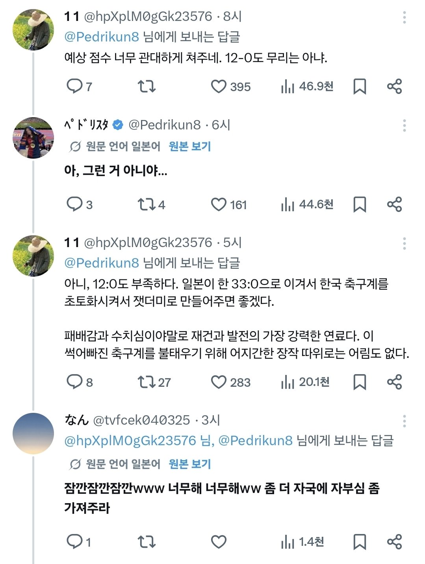Like the last tweet by tvfcek040325

click(x=219, y=542)
